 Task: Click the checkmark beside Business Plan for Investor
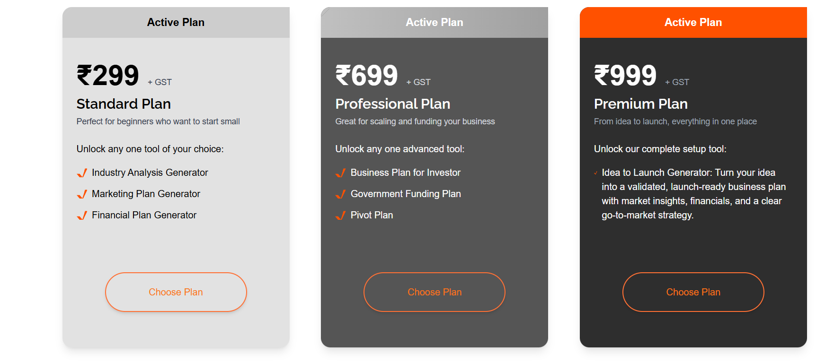pyautogui.click(x=340, y=173)
